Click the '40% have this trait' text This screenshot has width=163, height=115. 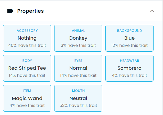coord(27,45)
